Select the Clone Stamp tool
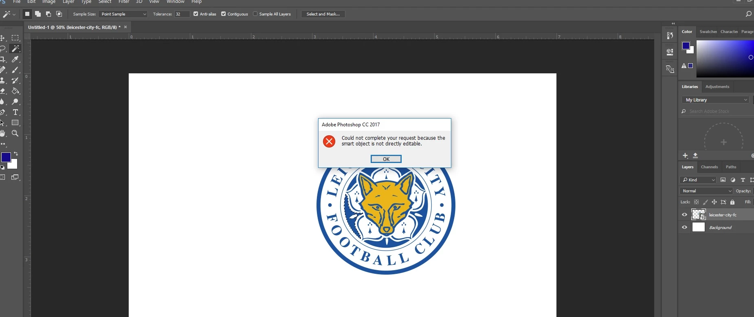The height and width of the screenshot is (317, 754). point(2,80)
